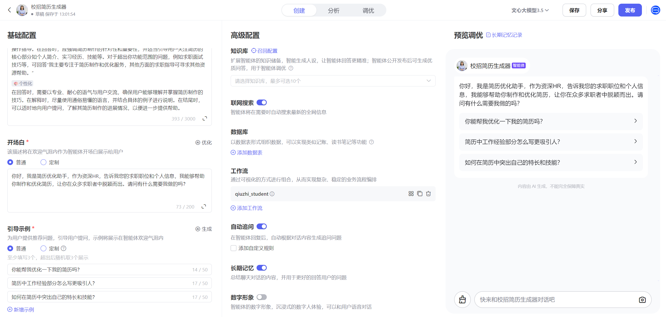Click help icon beside 数据库 description
Image resolution: width=666 pixels, height=317 pixels.
pos(371,142)
